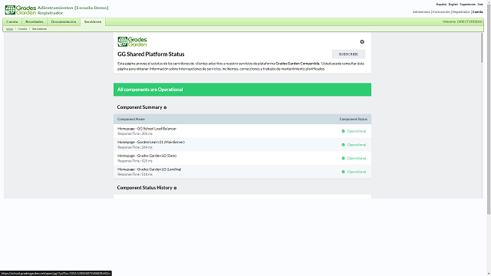Image resolution: width=491 pixels, height=276 pixels.
Task: Click info icon beside Component Summary
Action: 165,107
